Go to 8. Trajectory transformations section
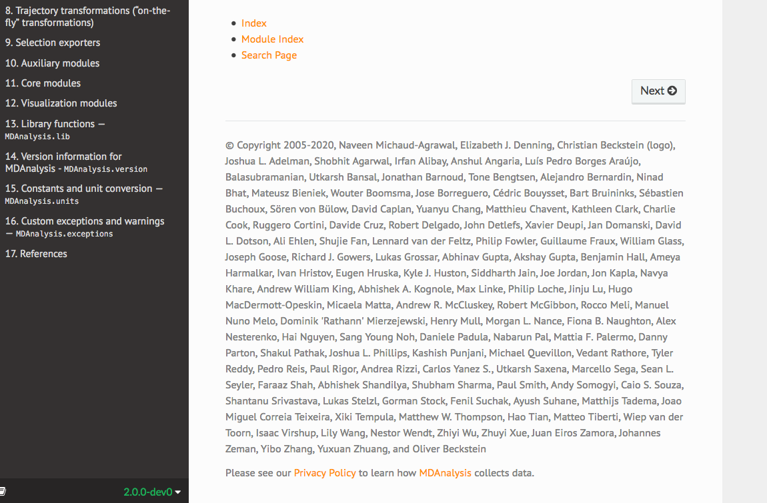This screenshot has width=767, height=503. (x=88, y=17)
